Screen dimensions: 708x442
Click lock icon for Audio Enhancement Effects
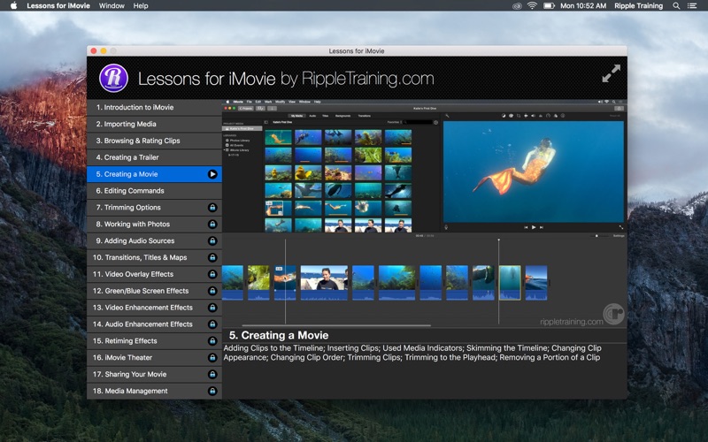pyautogui.click(x=212, y=324)
